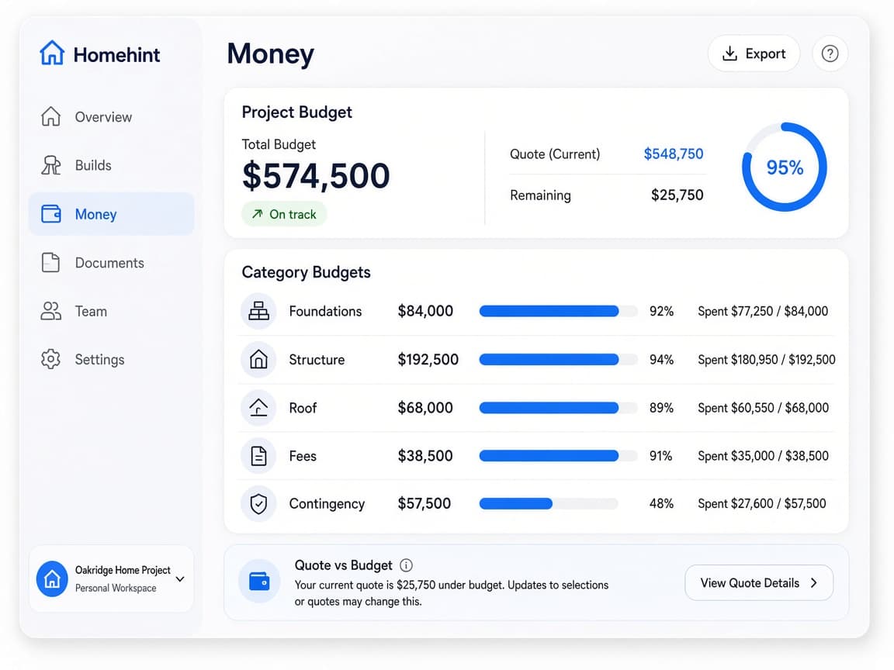Click the Structure house icon
The image size is (894, 670).
click(259, 360)
